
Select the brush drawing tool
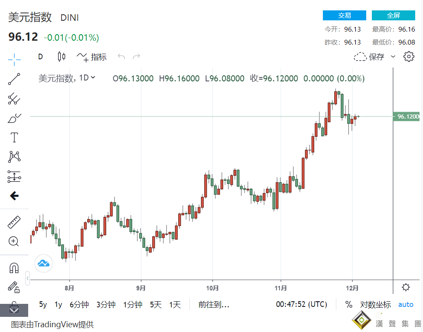[x=14, y=118]
